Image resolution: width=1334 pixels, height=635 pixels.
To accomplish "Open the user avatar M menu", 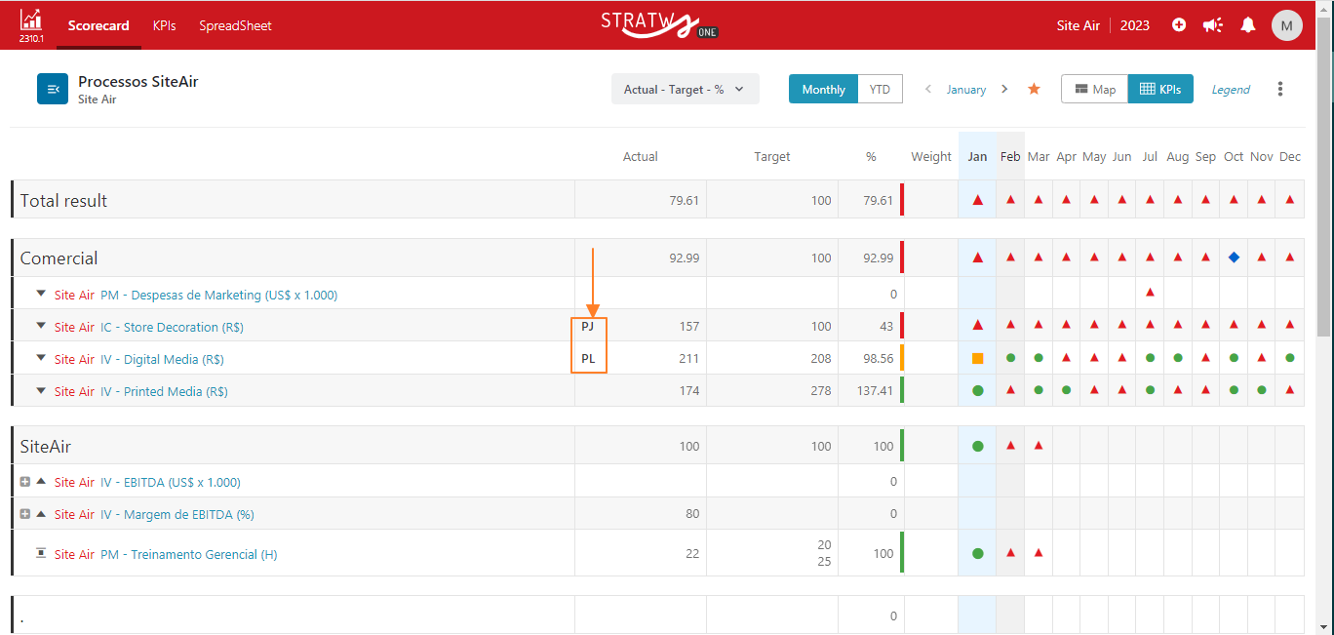I will (x=1287, y=25).
